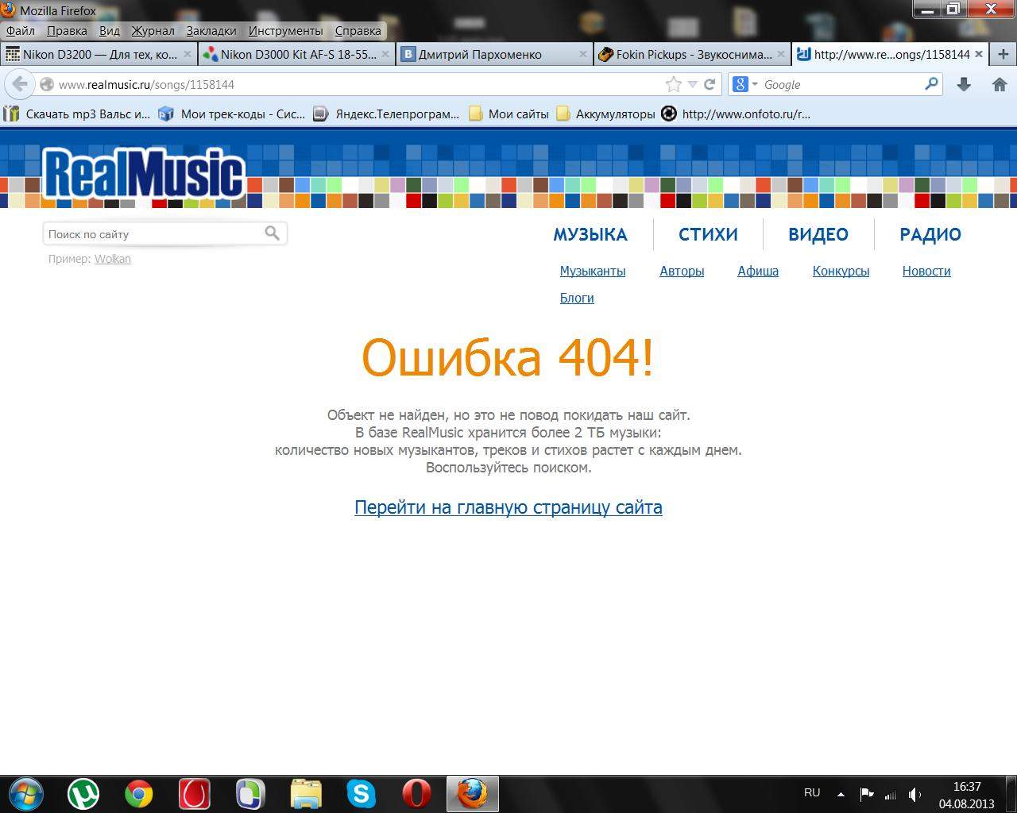
Task: Open a new tab with the plus button
Action: [x=1003, y=54]
